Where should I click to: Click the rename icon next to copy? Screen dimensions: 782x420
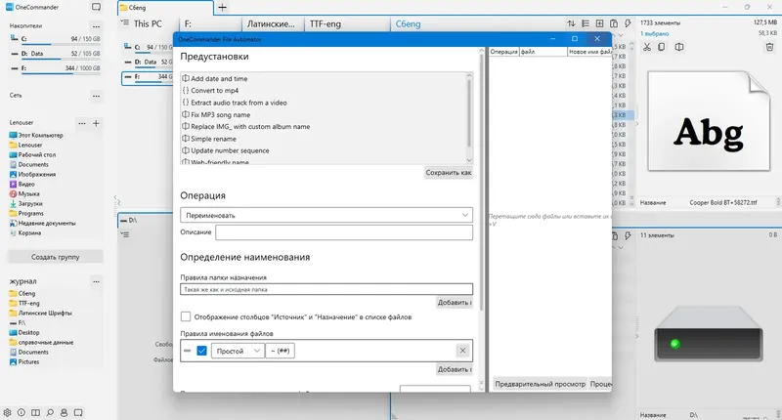[x=678, y=47]
